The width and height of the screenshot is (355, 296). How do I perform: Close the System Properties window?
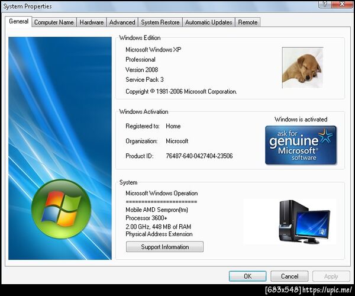[342, 4]
